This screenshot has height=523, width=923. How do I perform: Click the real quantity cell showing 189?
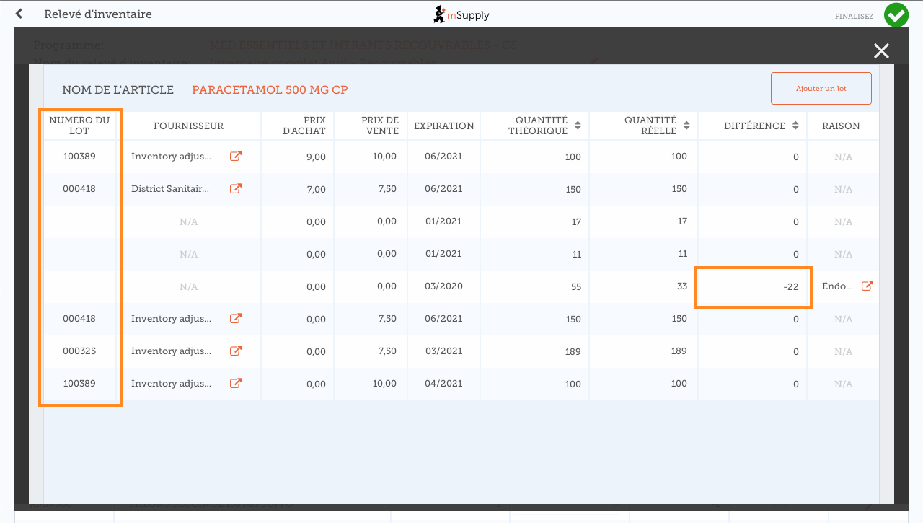[643, 351]
